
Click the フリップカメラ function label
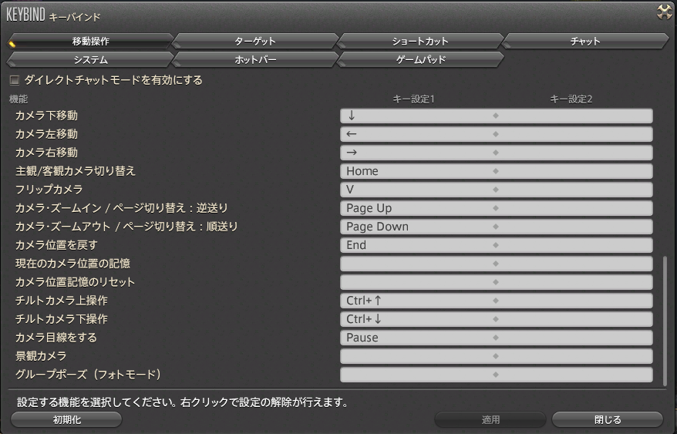point(49,190)
